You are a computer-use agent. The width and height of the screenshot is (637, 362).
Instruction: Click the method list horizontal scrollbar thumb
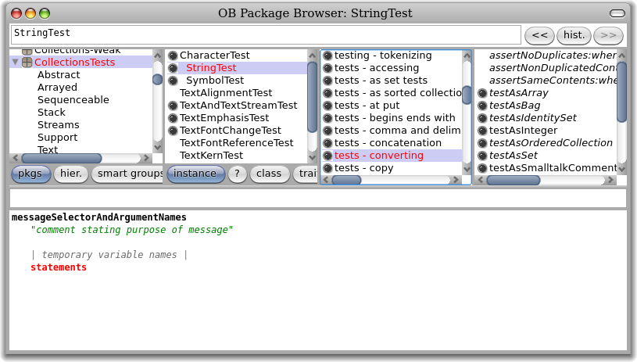tap(513, 180)
